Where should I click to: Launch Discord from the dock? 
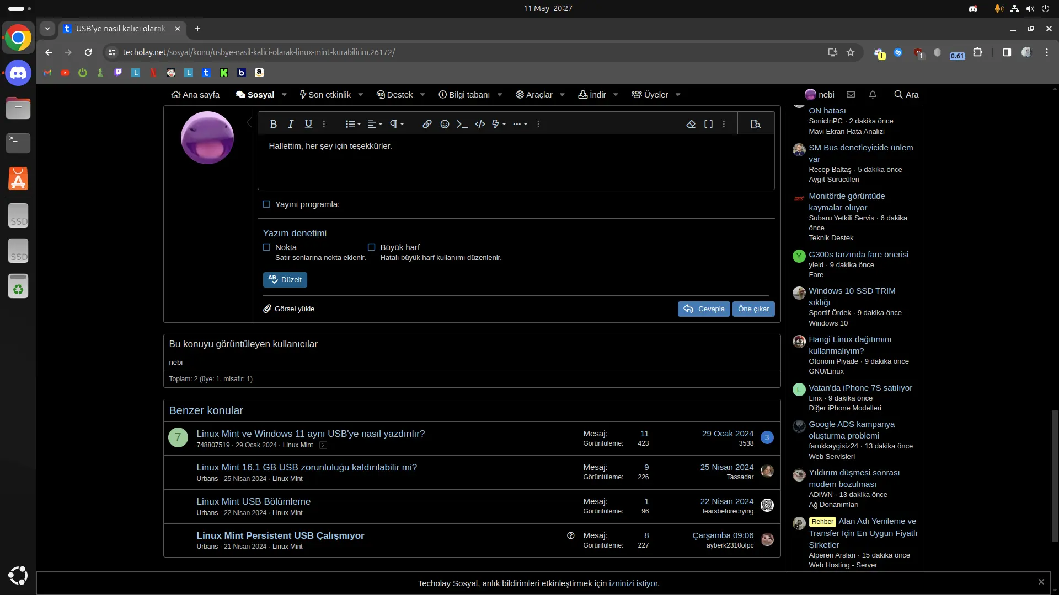point(18,73)
